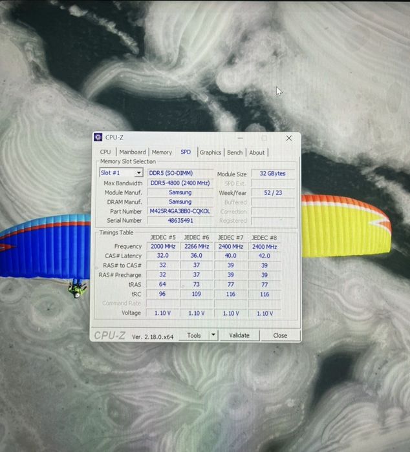Click the DDR5-4800 (2400 MHz) bandwidth value
Screen dimensions: 410x452
point(180,183)
